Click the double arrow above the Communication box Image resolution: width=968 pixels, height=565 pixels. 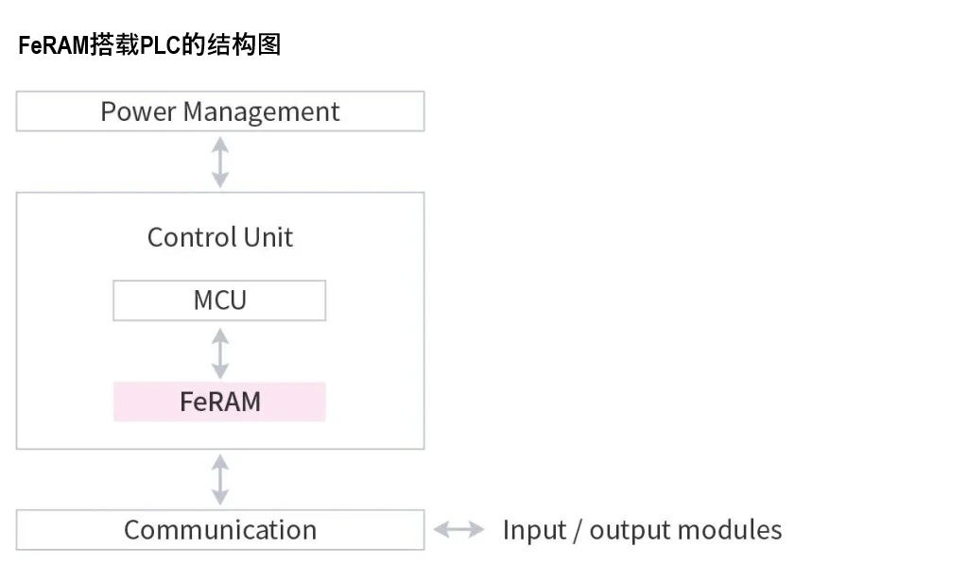(220, 479)
